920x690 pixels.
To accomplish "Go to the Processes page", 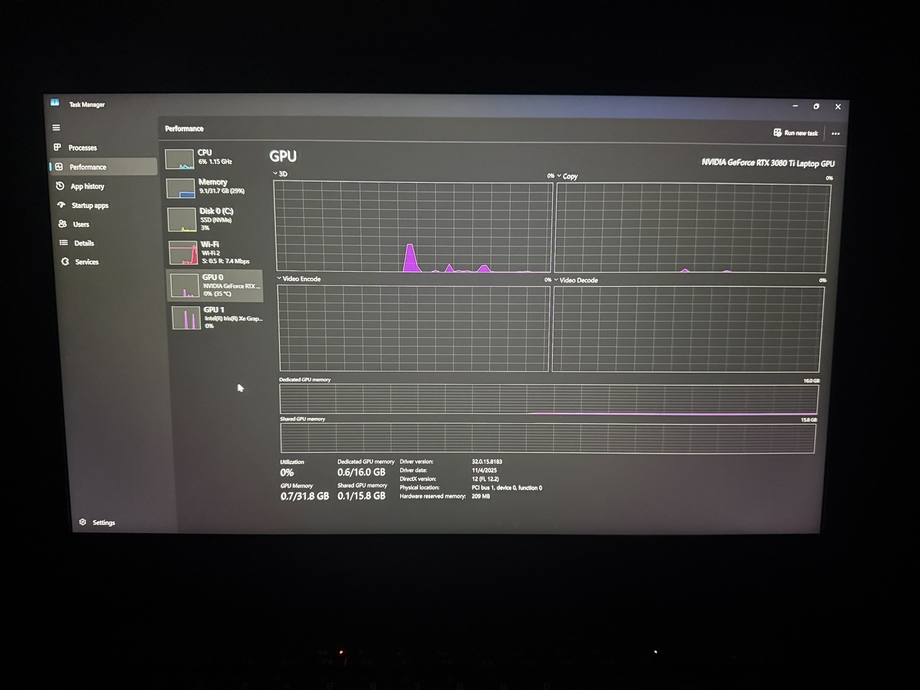I will pyautogui.click(x=83, y=148).
